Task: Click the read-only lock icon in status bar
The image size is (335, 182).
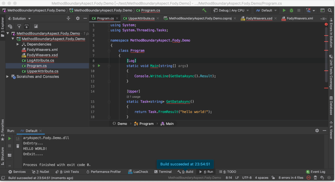Action: click(x=273, y=177)
